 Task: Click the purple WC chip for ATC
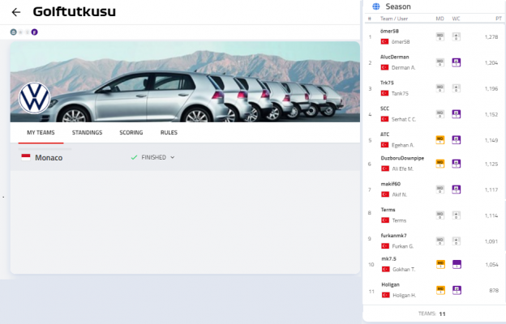[x=456, y=140]
